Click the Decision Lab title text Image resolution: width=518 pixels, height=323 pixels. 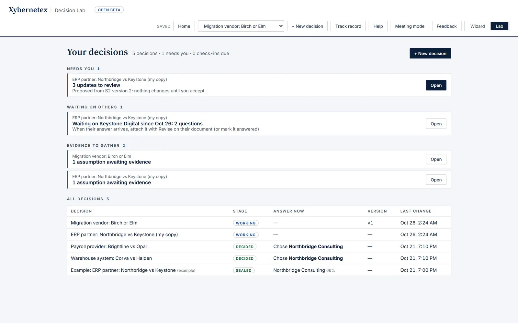(70, 10)
